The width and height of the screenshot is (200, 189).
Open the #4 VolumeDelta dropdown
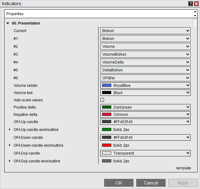(x=145, y=62)
